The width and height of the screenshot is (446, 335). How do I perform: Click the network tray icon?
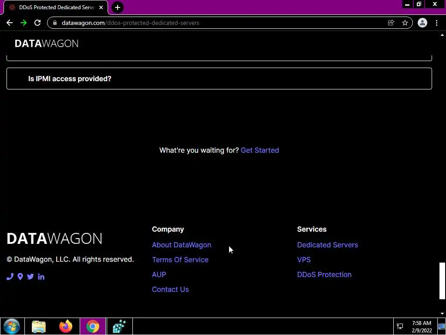tap(400, 326)
